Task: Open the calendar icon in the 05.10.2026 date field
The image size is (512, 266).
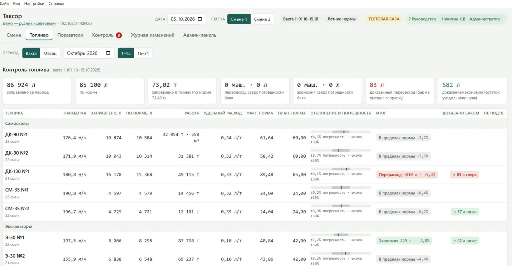Action: point(200,19)
